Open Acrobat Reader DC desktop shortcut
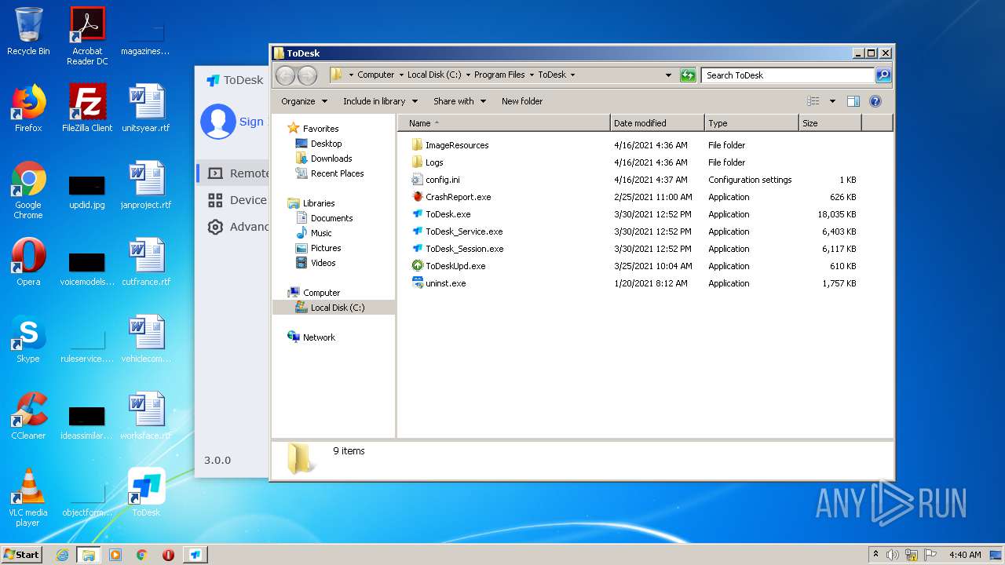Image resolution: width=1005 pixels, height=565 pixels. (87, 36)
